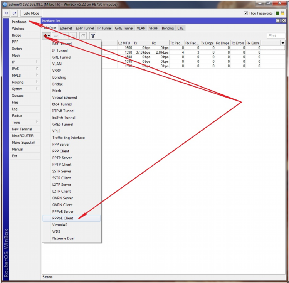Image resolution: width=289 pixels, height=283 pixels.
Task: Click the 37.8 kbps Tx value
Action: [x=143, y=52]
